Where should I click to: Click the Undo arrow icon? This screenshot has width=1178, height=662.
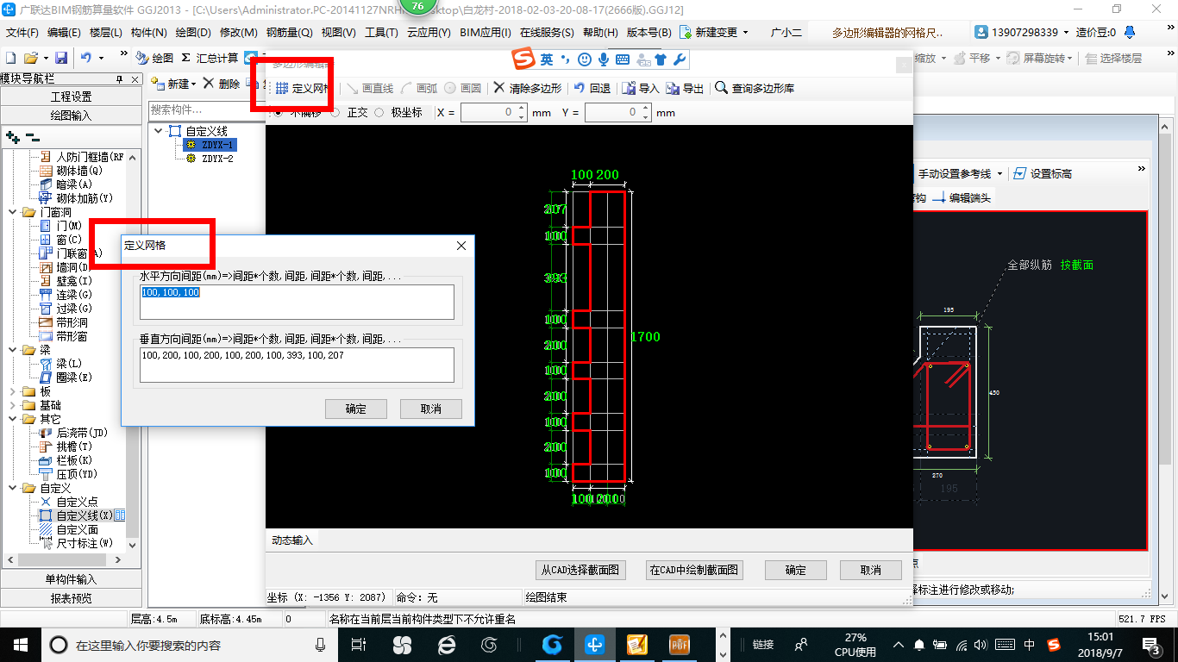pos(86,58)
